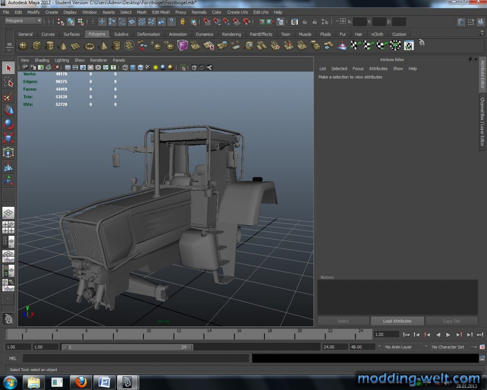Click the select by component type icon

coord(81,22)
